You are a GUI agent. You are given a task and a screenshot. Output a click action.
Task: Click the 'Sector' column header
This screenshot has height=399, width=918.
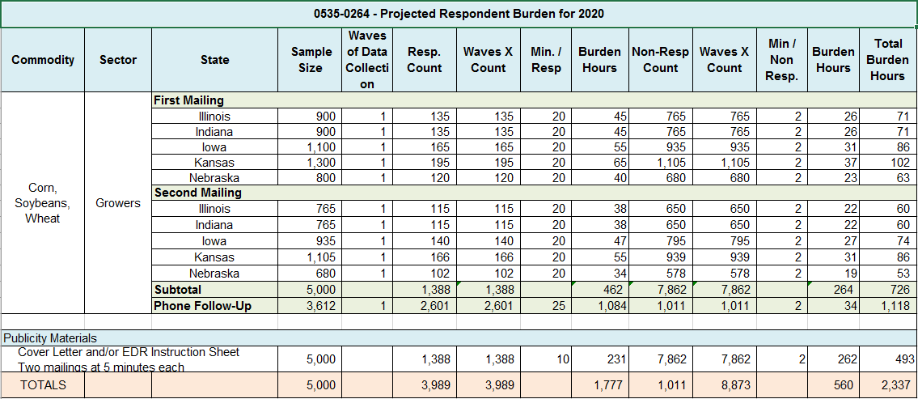click(x=117, y=60)
